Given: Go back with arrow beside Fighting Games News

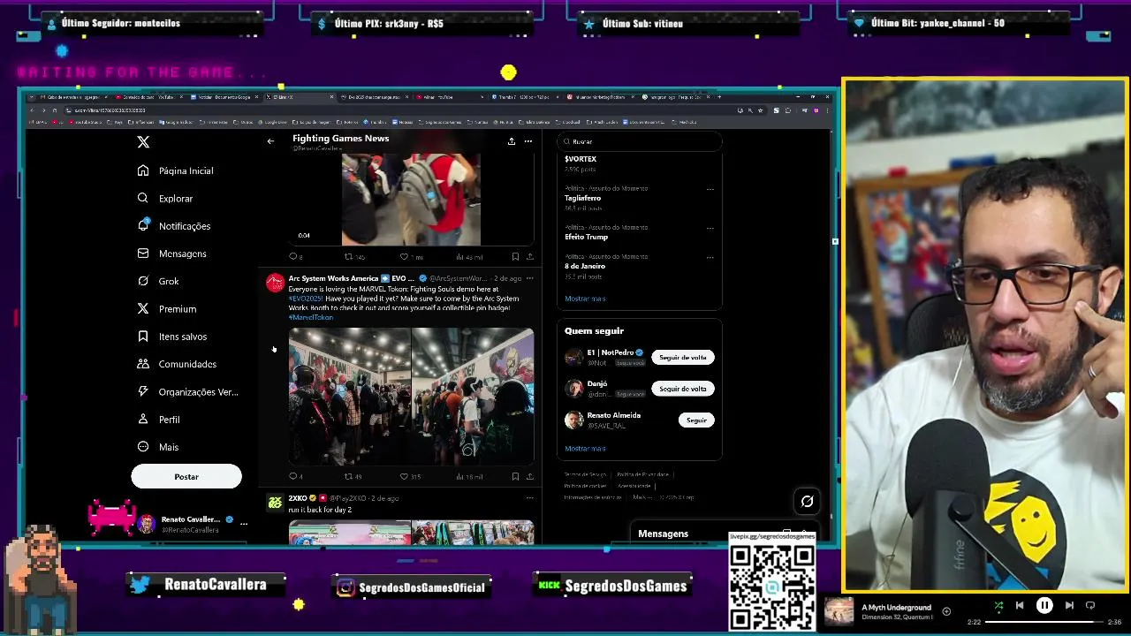Looking at the screenshot, I should coord(270,141).
